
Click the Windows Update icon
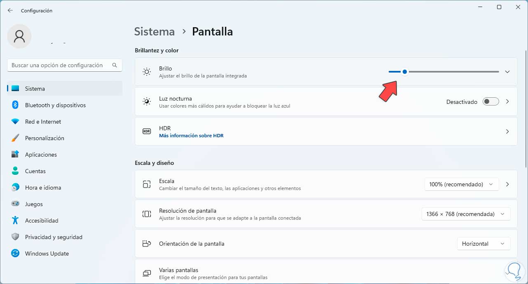coord(15,253)
